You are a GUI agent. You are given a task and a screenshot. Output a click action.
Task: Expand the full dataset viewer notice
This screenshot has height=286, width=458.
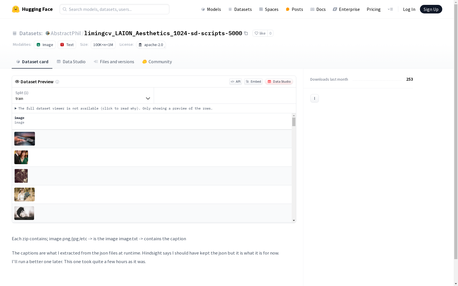[x=114, y=108]
